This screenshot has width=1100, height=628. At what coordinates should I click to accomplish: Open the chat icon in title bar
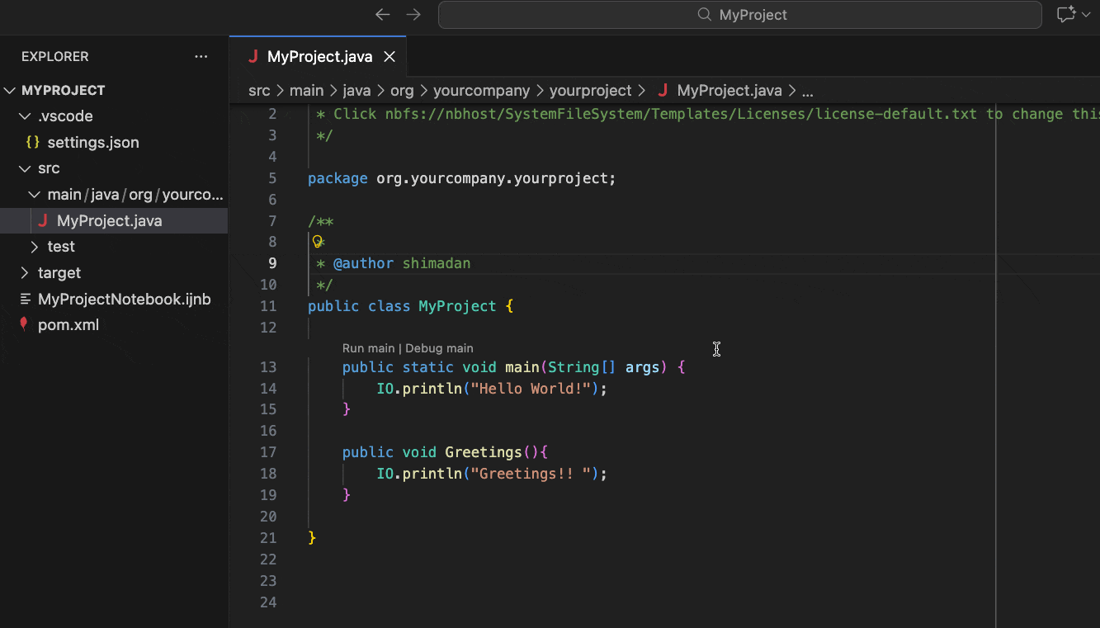(1066, 14)
